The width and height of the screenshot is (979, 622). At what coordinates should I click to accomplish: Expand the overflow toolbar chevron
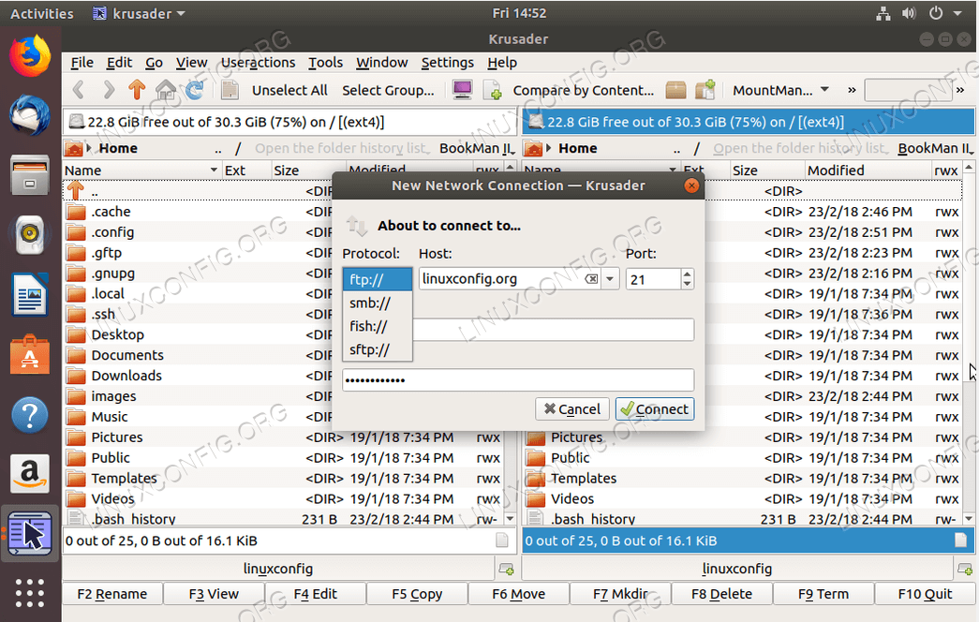point(851,89)
